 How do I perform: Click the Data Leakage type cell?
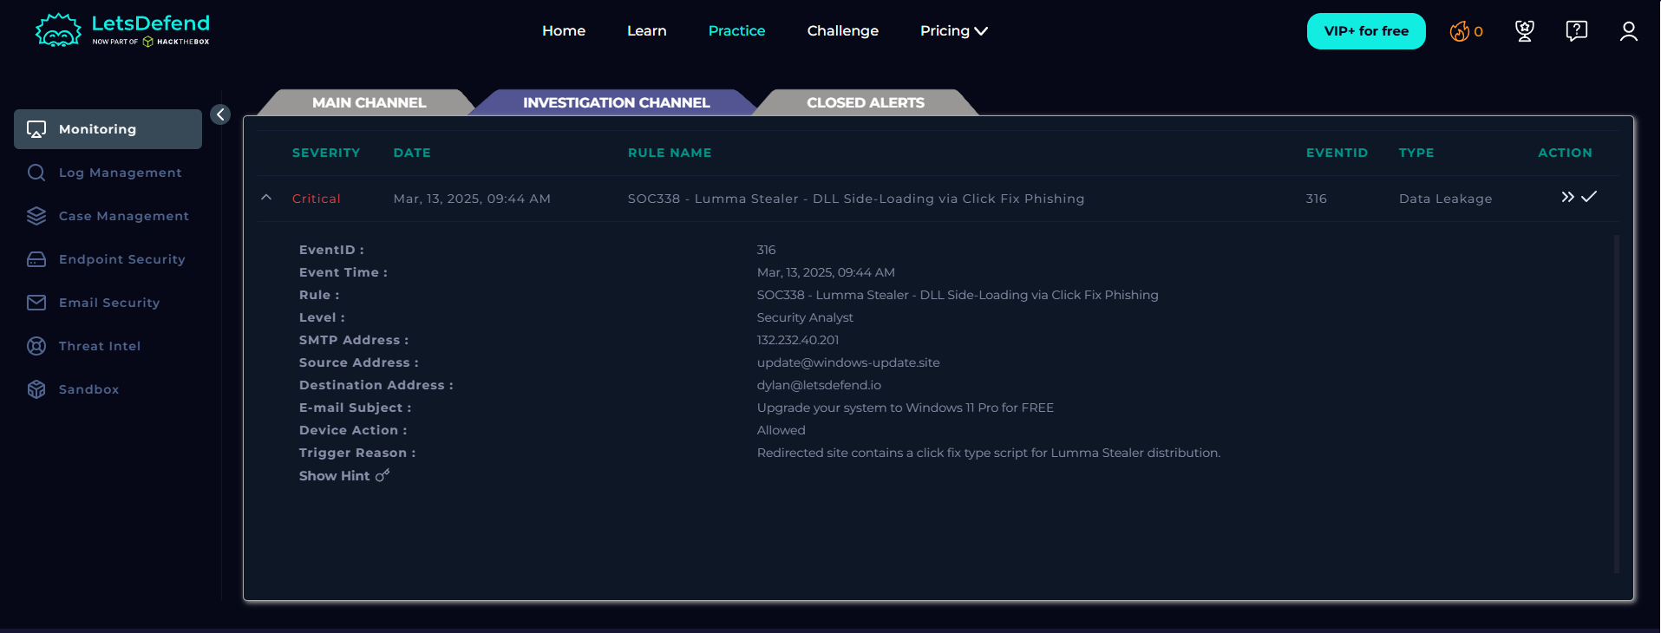coord(1445,199)
